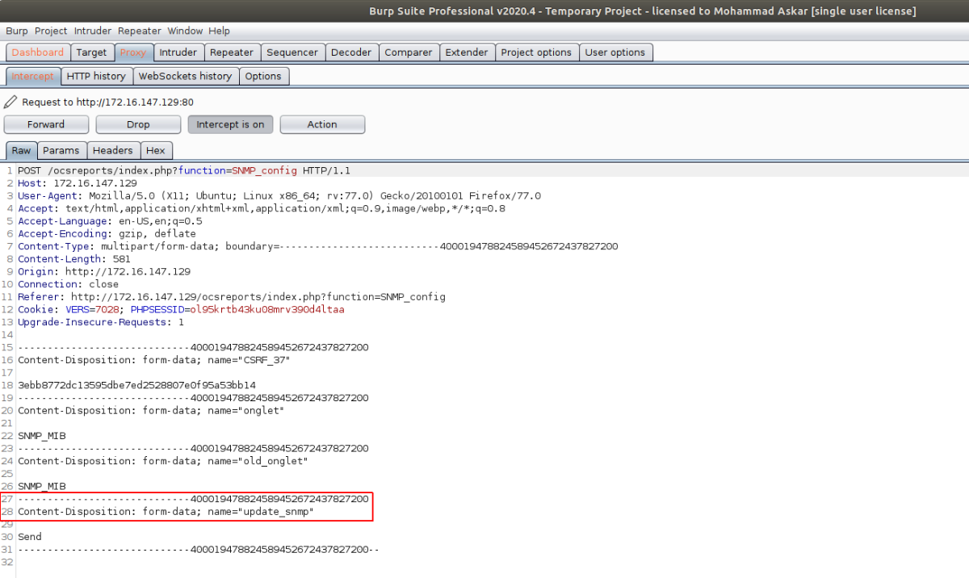The image size is (969, 578).
Task: Click the name="update_snmp" form-data line
Action: (166, 512)
